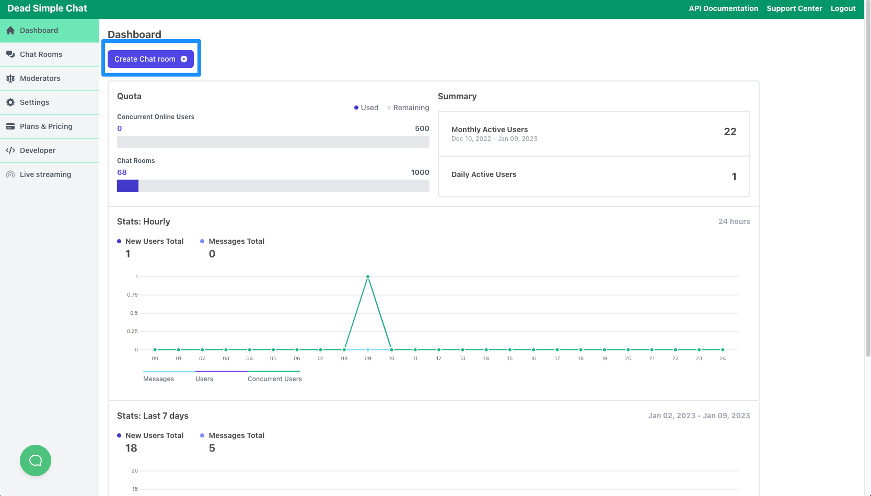Click the Chat Rooms speech bubbles icon
Viewport: 871px width, 496px height.
pyautogui.click(x=10, y=54)
